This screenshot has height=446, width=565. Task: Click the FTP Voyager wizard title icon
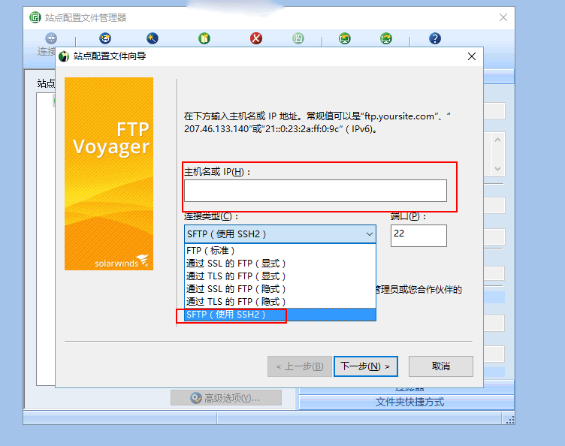click(x=64, y=56)
